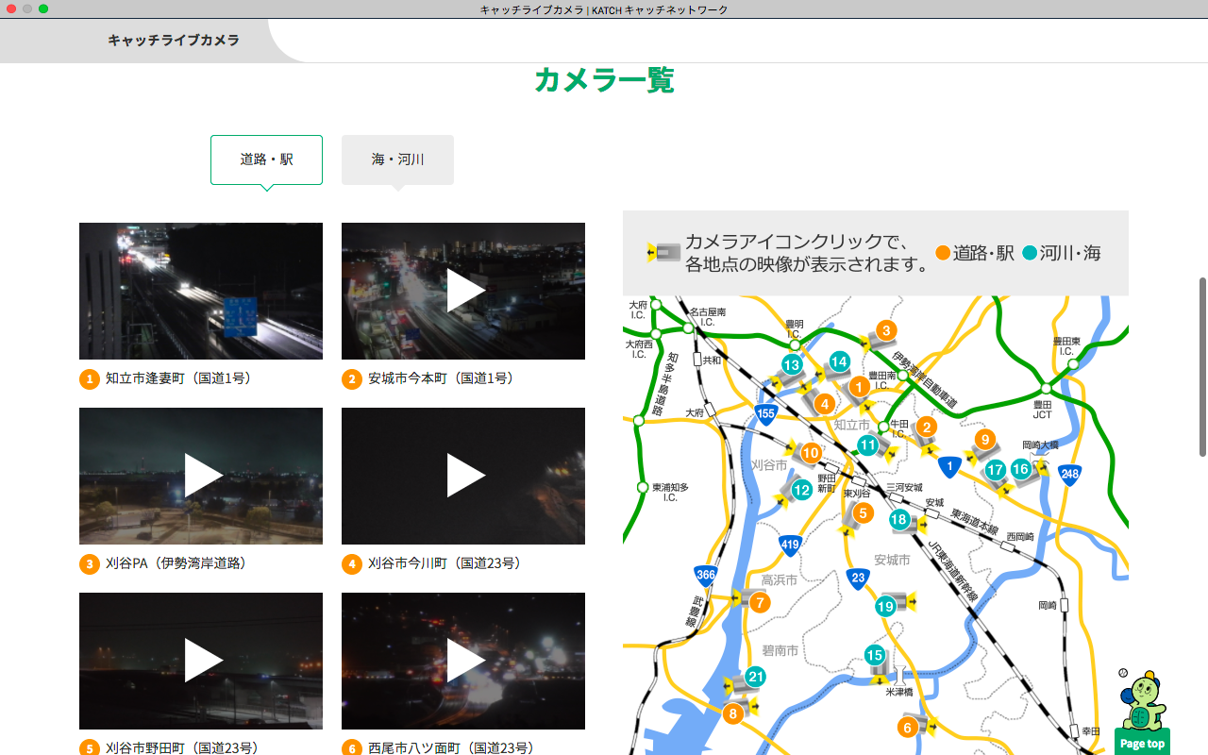Switch to the 道路・駅 tab

(x=266, y=159)
